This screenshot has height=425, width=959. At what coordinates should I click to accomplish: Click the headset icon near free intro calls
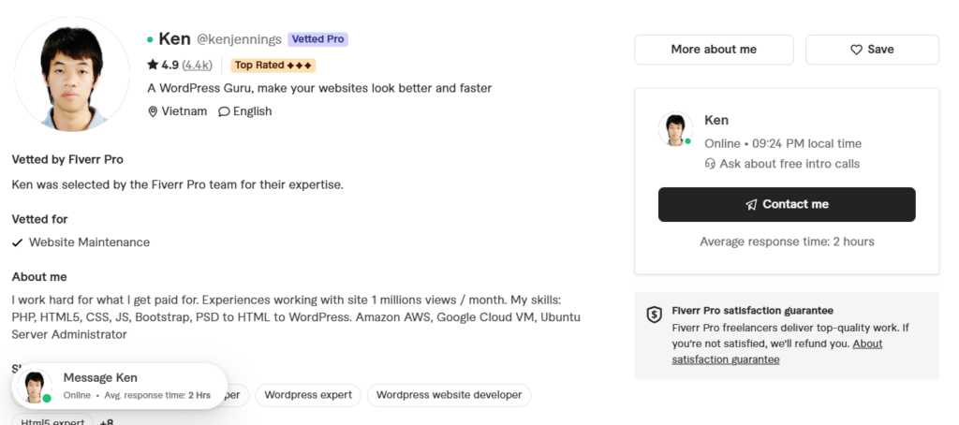(710, 164)
